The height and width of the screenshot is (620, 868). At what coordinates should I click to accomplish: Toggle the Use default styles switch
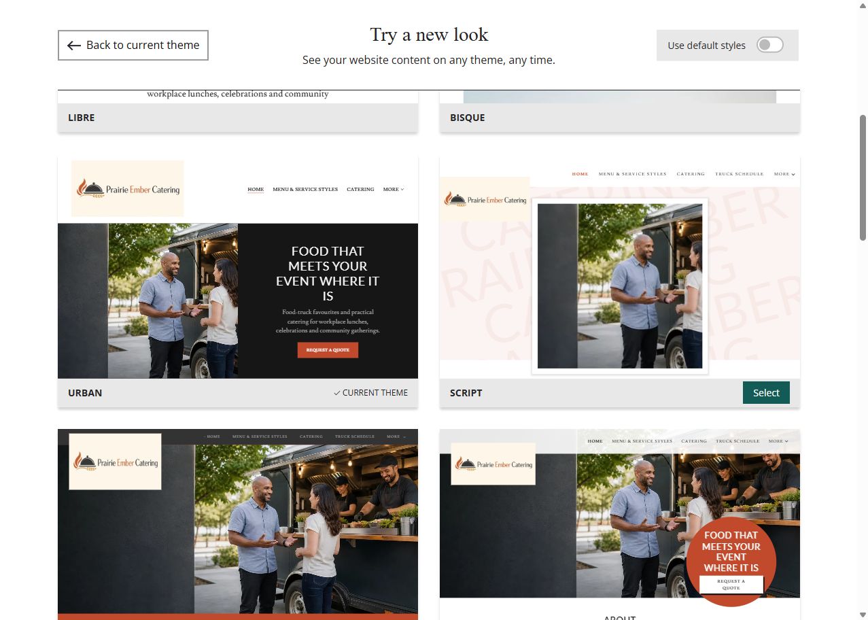pyautogui.click(x=770, y=45)
